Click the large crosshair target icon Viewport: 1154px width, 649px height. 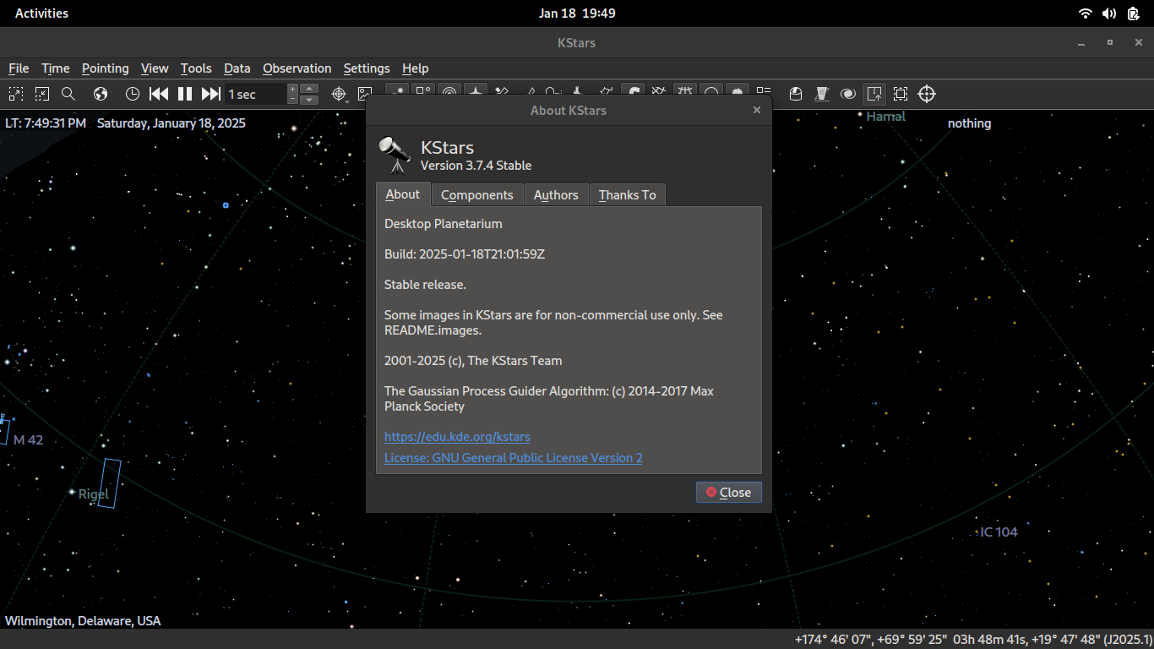[927, 94]
